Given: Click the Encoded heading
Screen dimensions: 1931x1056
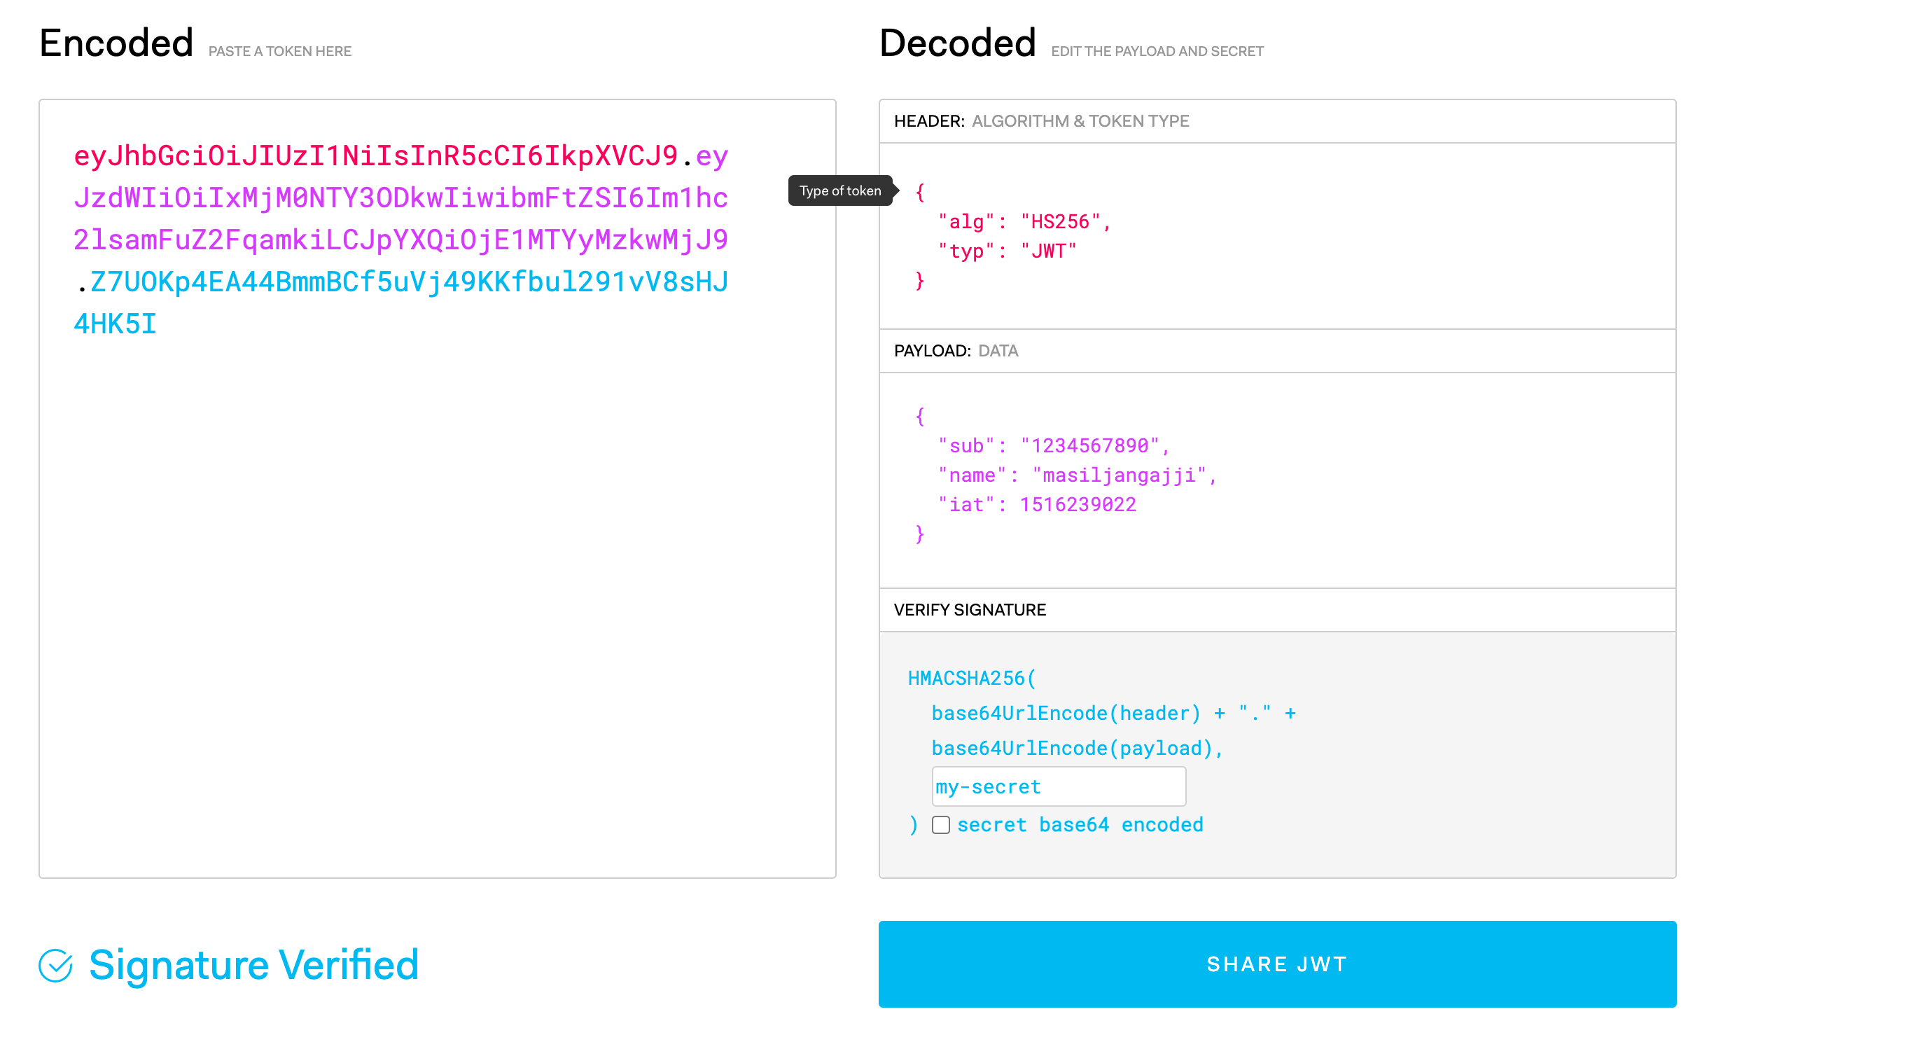Looking at the screenshot, I should click(x=116, y=43).
